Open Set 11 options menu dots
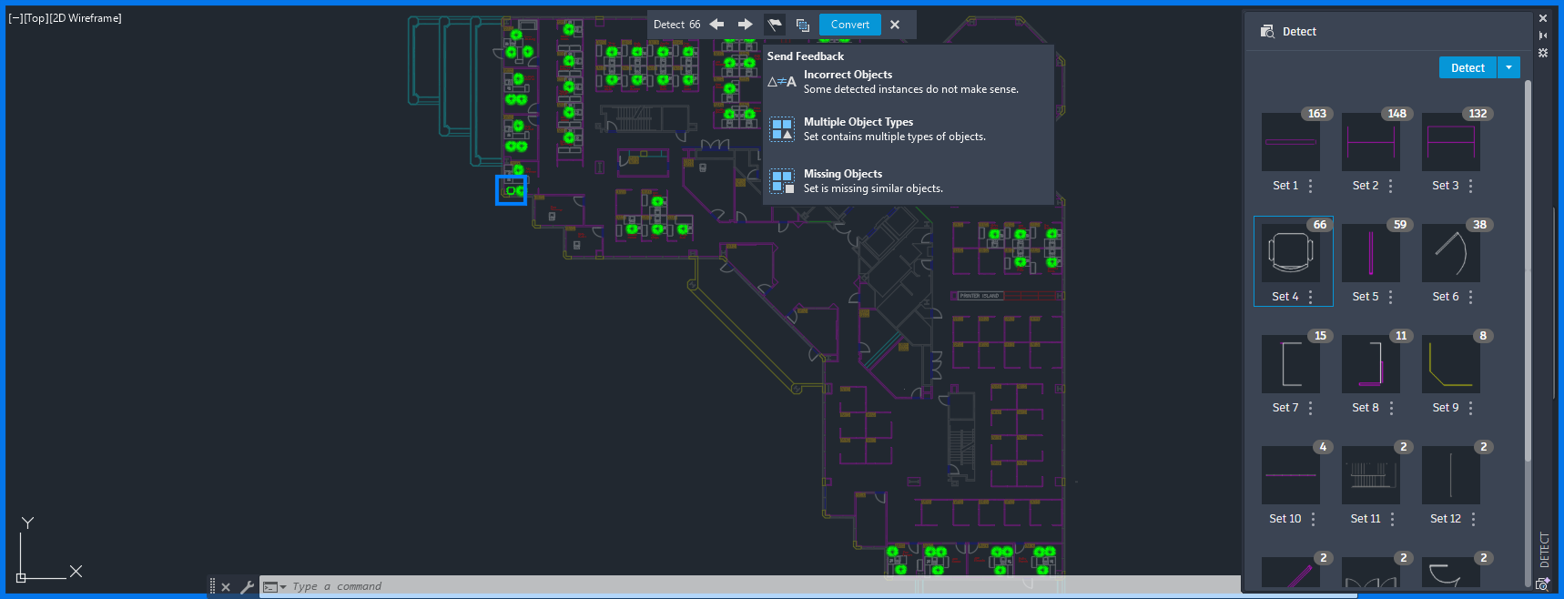The width and height of the screenshot is (1564, 599). pos(1393,519)
